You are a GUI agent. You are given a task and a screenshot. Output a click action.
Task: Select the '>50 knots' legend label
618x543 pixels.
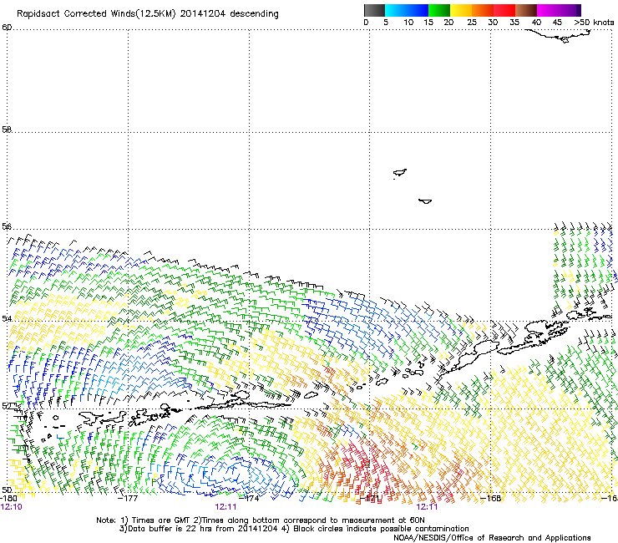(x=594, y=22)
